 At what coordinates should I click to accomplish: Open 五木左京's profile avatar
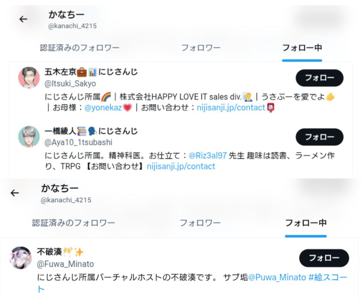click(29, 78)
